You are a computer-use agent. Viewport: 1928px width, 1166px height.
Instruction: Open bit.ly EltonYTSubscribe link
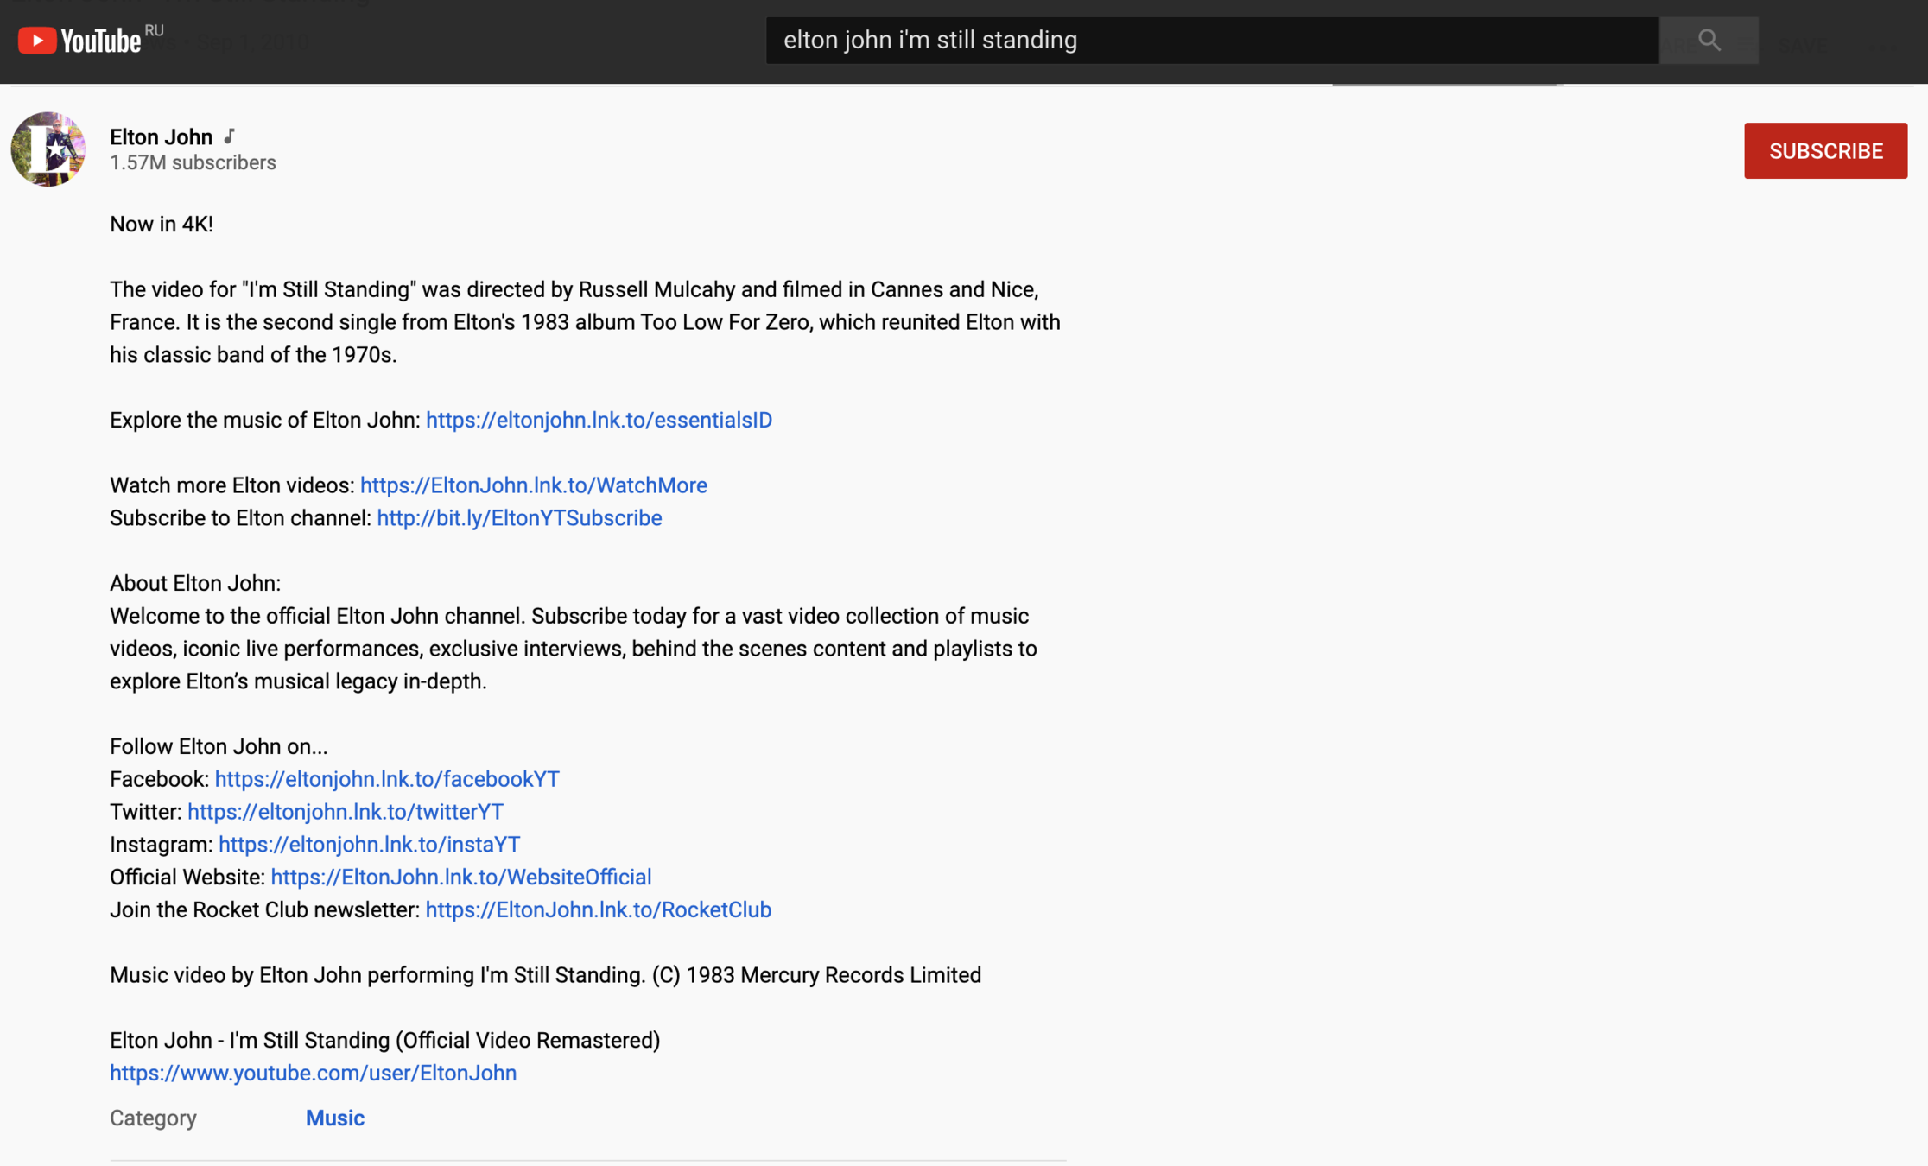pyautogui.click(x=519, y=518)
